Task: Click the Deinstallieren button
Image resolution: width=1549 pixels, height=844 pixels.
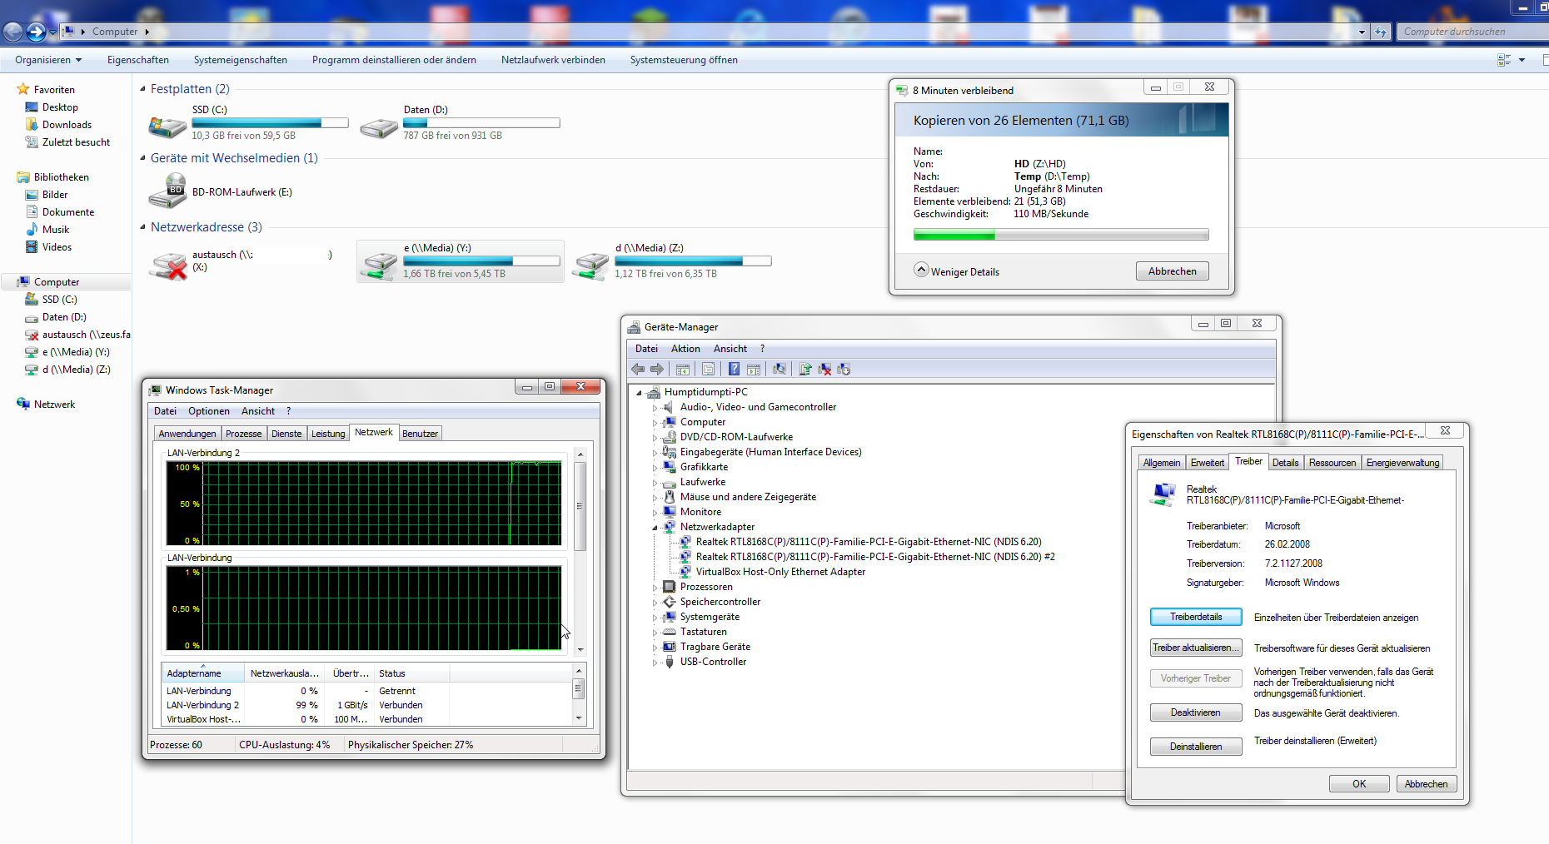Action: [1196, 747]
